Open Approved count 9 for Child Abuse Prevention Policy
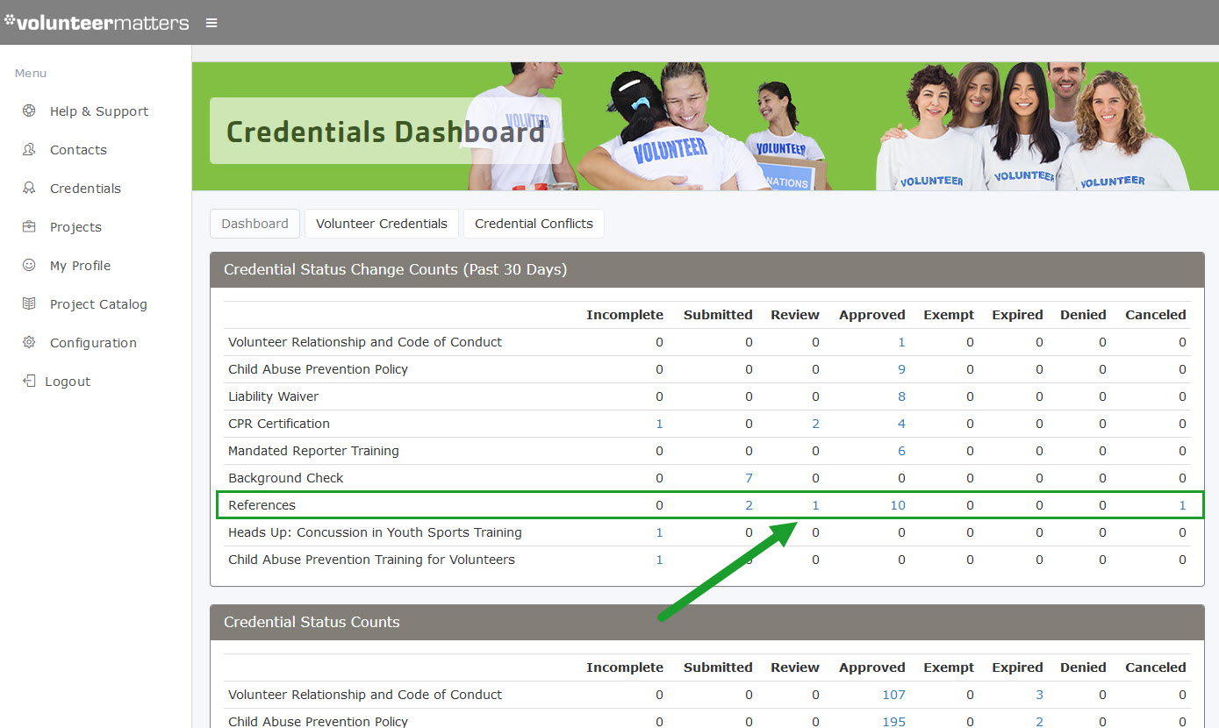 tap(901, 369)
